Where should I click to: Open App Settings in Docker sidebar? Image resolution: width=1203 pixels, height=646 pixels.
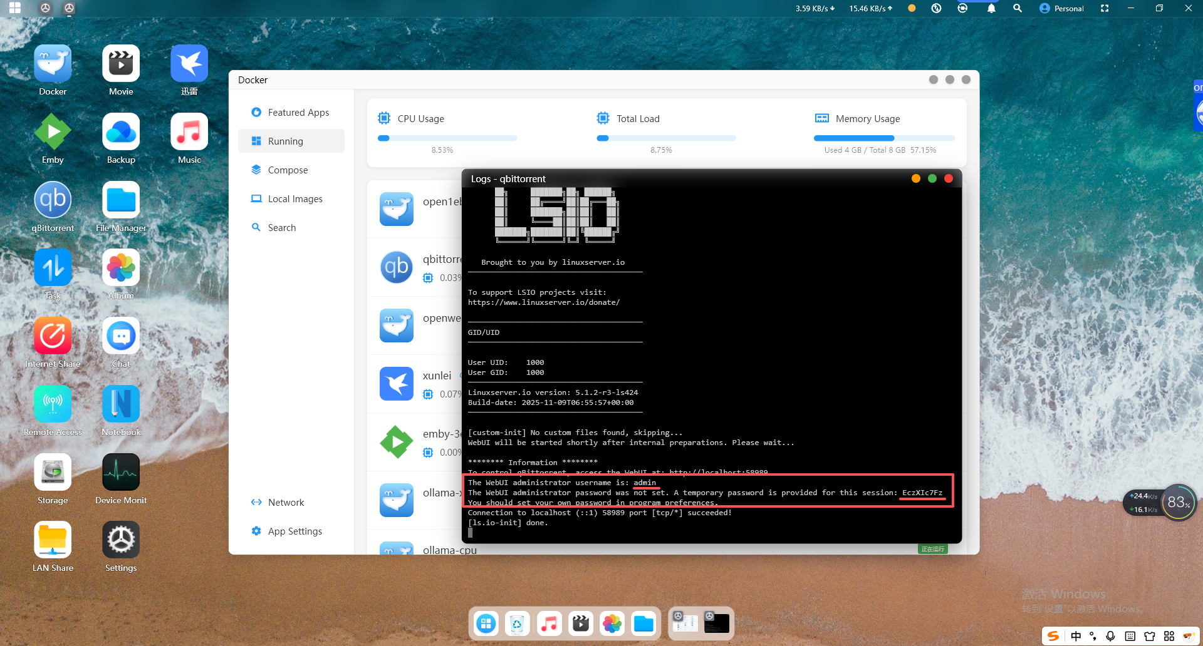click(291, 531)
